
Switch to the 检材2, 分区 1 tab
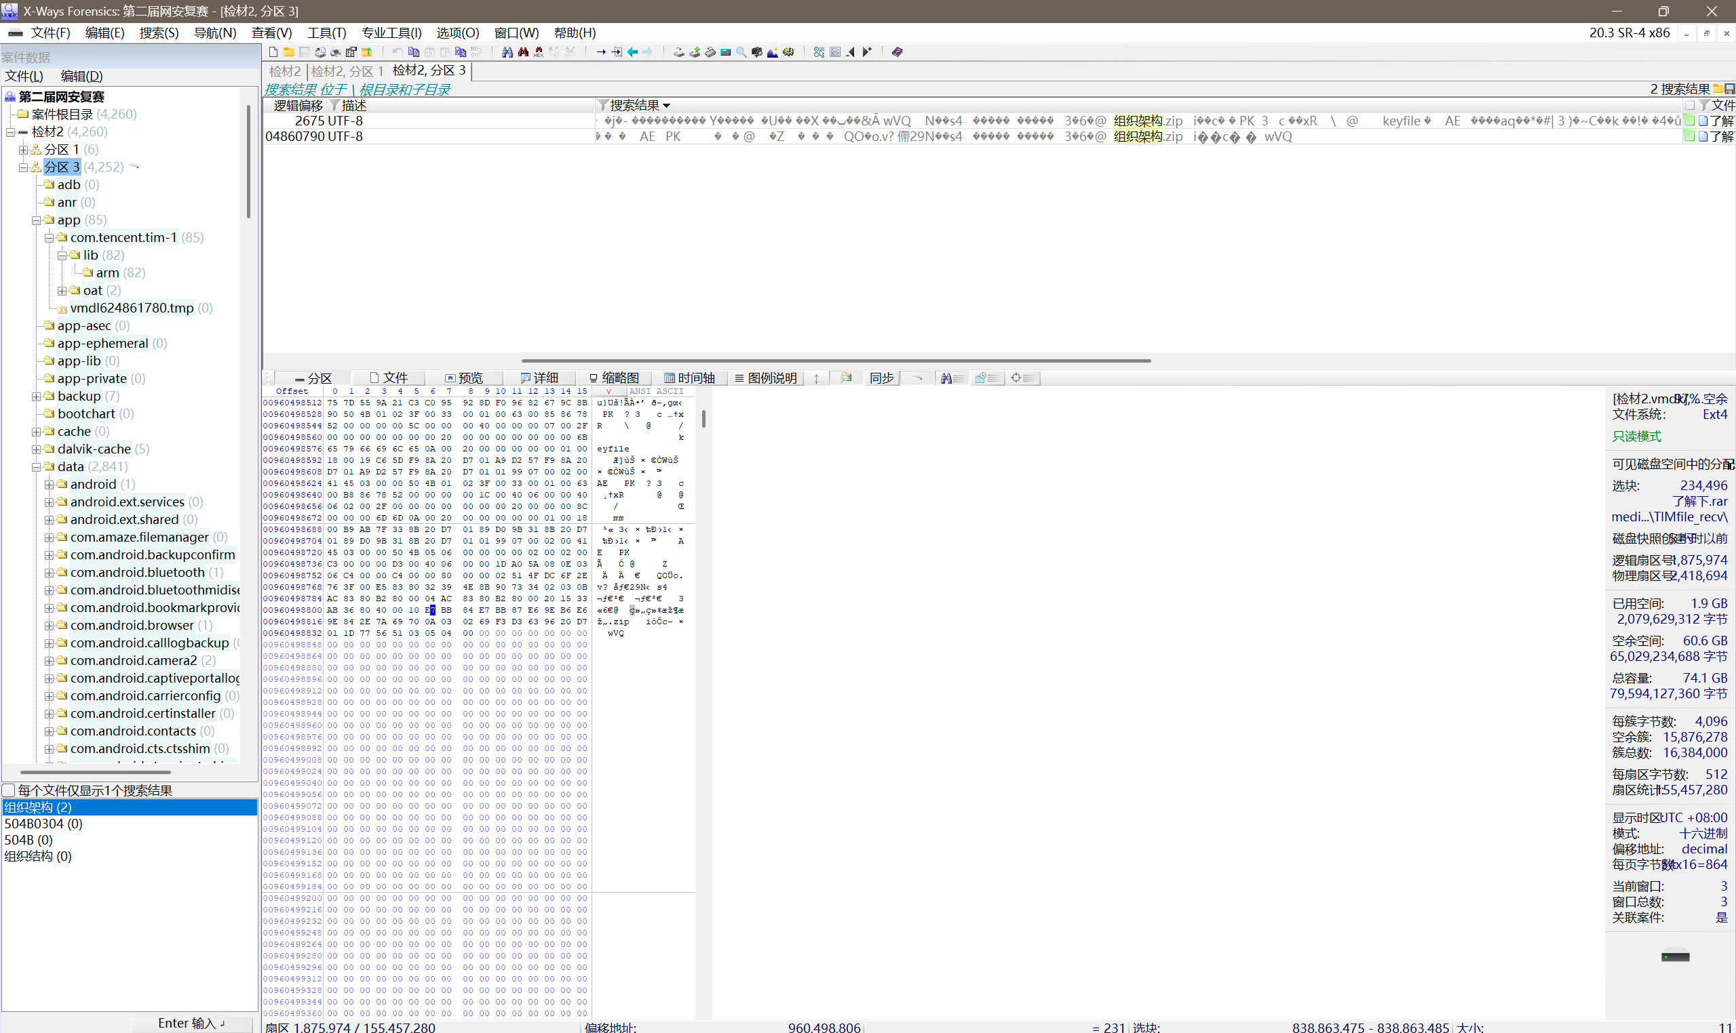346,71
